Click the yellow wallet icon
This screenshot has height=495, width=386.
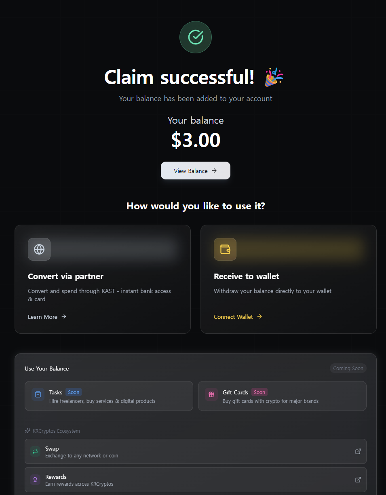[x=225, y=249]
